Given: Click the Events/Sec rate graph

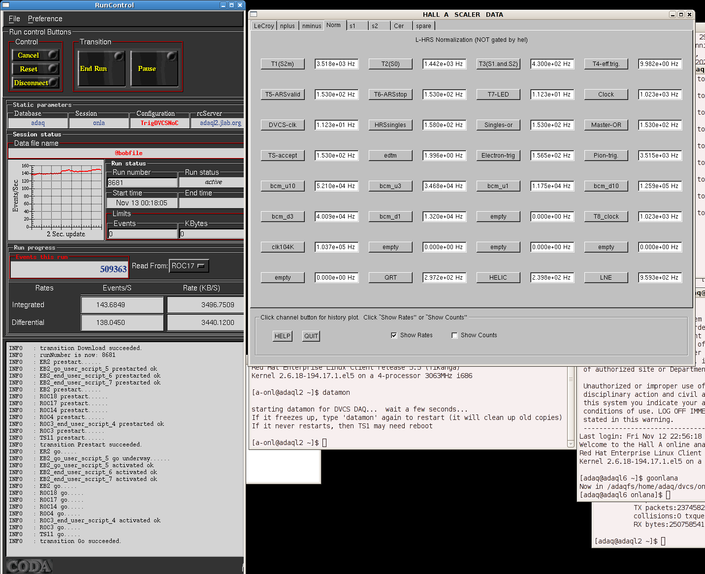Looking at the screenshot, I should pyautogui.click(x=56, y=200).
